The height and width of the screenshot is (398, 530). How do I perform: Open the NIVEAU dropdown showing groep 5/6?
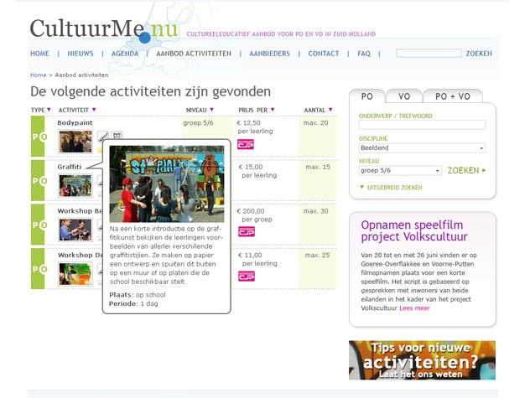click(x=400, y=171)
